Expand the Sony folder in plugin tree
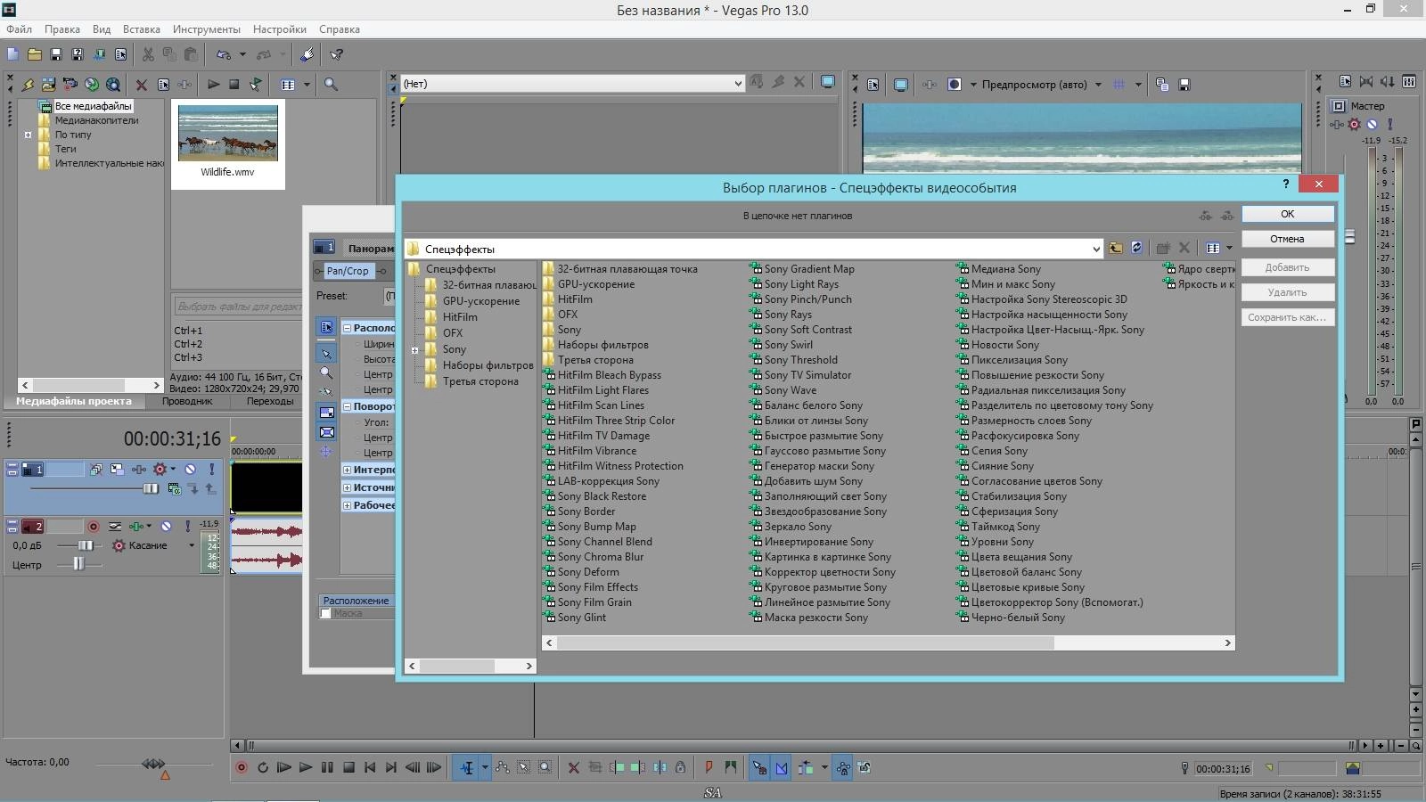The height and width of the screenshot is (802, 1426). [414, 350]
